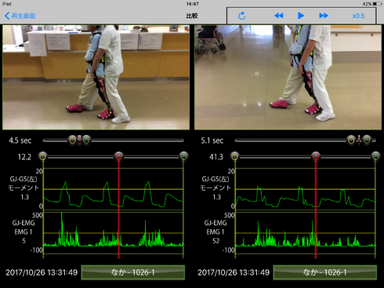Click the reload/reset playback icon

pos(242,16)
